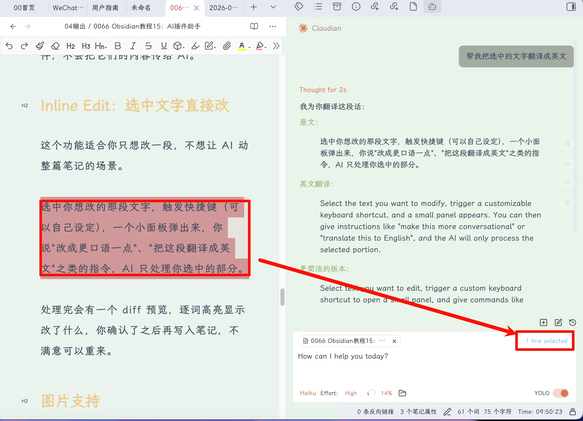583x421 pixels.
Task: Open the Hn heading level dropdown
Action: (101, 46)
